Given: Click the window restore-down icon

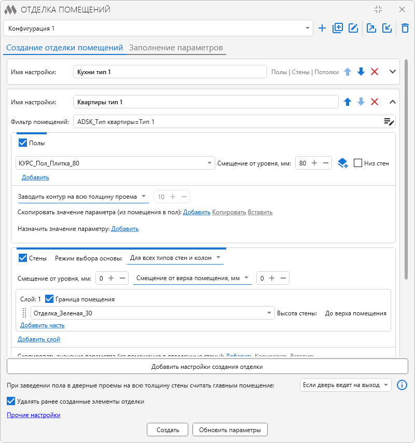Looking at the screenshot, I should click(x=378, y=9).
